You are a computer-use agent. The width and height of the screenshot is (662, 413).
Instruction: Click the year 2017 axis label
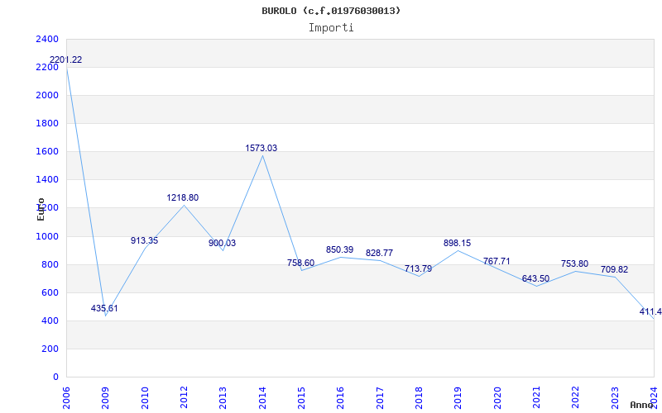380,397
